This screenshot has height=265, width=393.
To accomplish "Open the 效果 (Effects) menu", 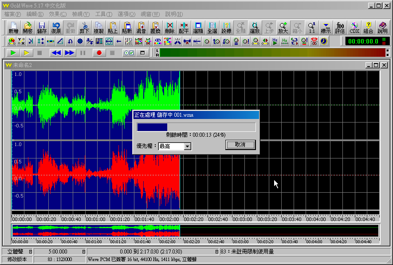I will point(57,14).
